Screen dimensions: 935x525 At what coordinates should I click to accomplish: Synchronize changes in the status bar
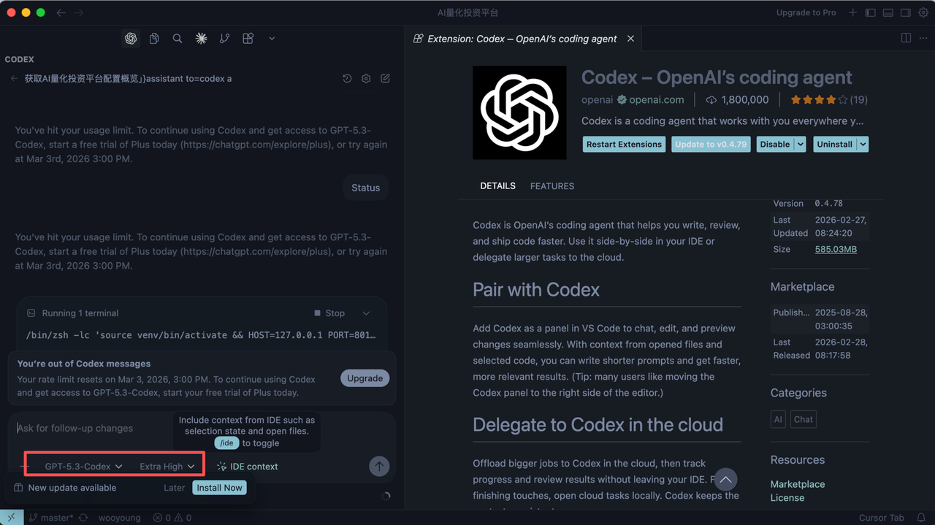(83, 518)
